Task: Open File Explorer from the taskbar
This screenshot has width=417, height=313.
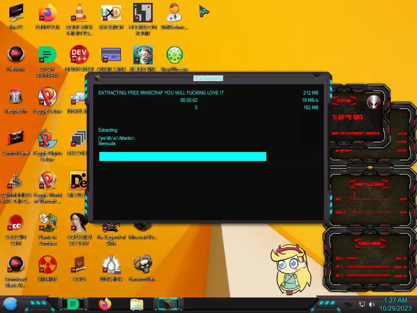Action: [x=137, y=304]
